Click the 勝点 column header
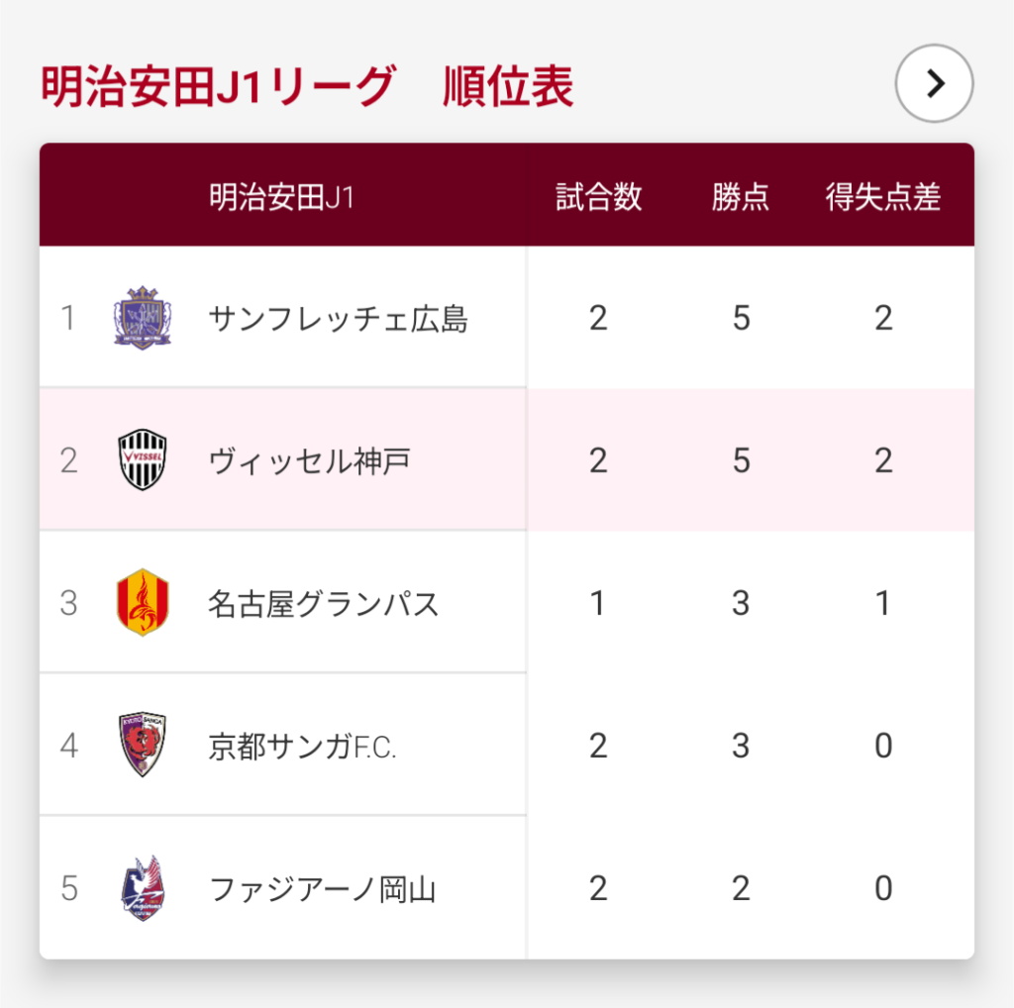Viewport: 1014px width, 1008px height. point(741,197)
